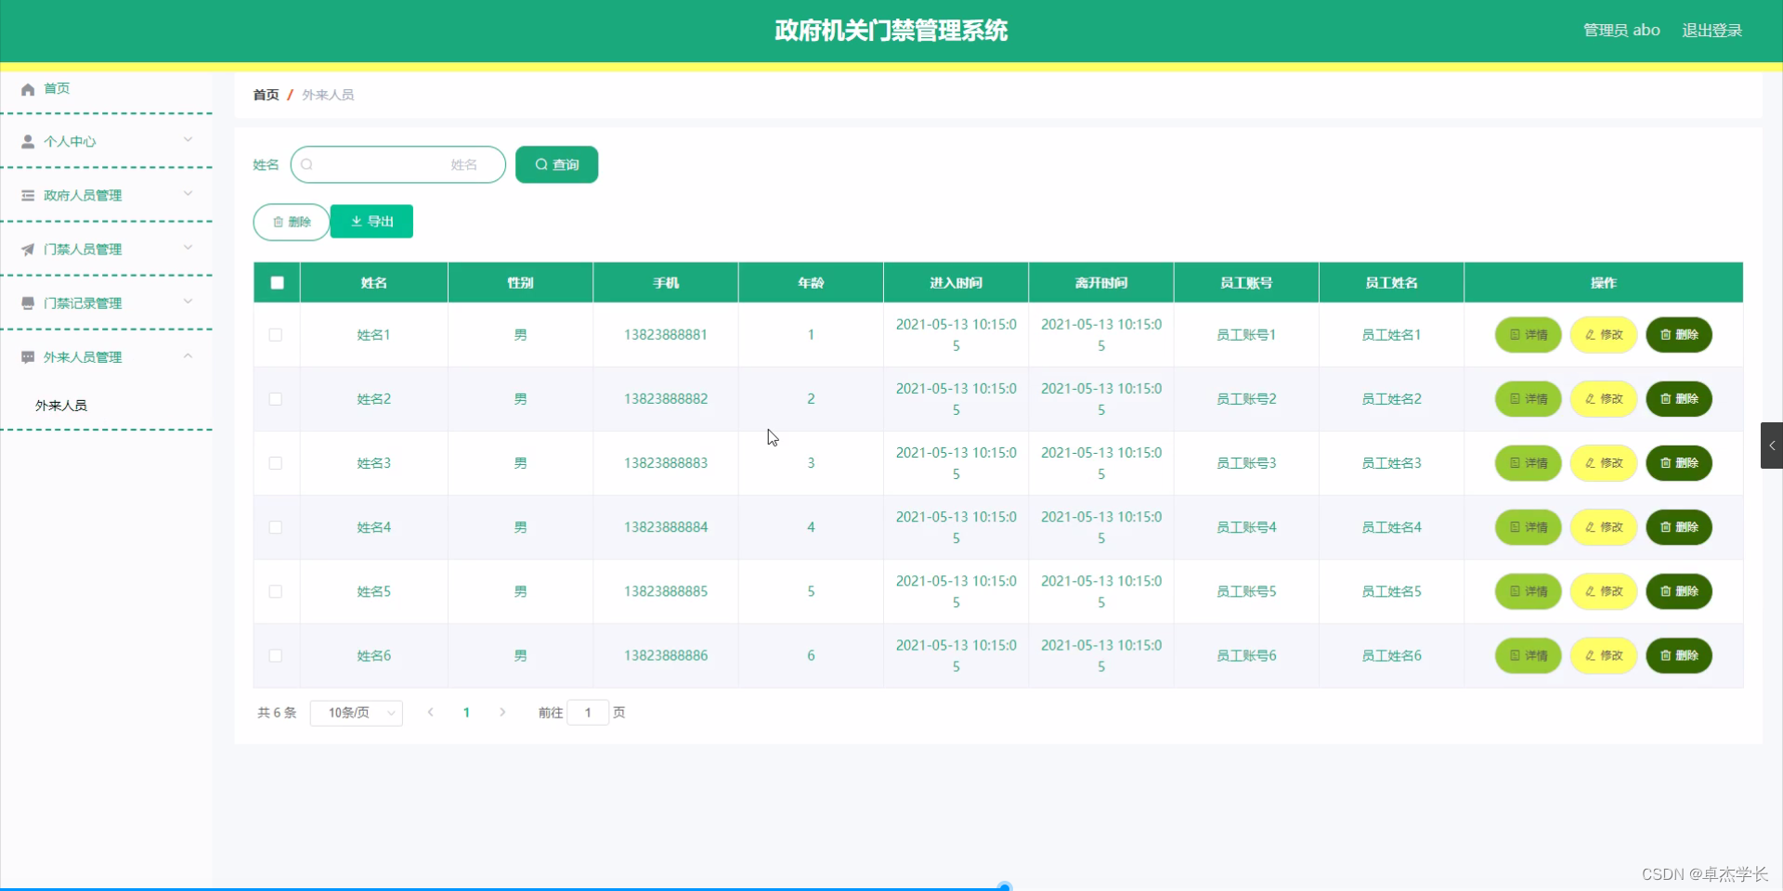Screen dimensions: 1783x891
Task: Open the 外来人员 submenu item
Action: tap(61, 405)
